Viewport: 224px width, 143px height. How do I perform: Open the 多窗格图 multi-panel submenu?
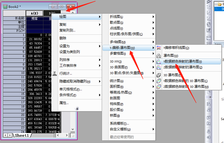tap(129, 53)
